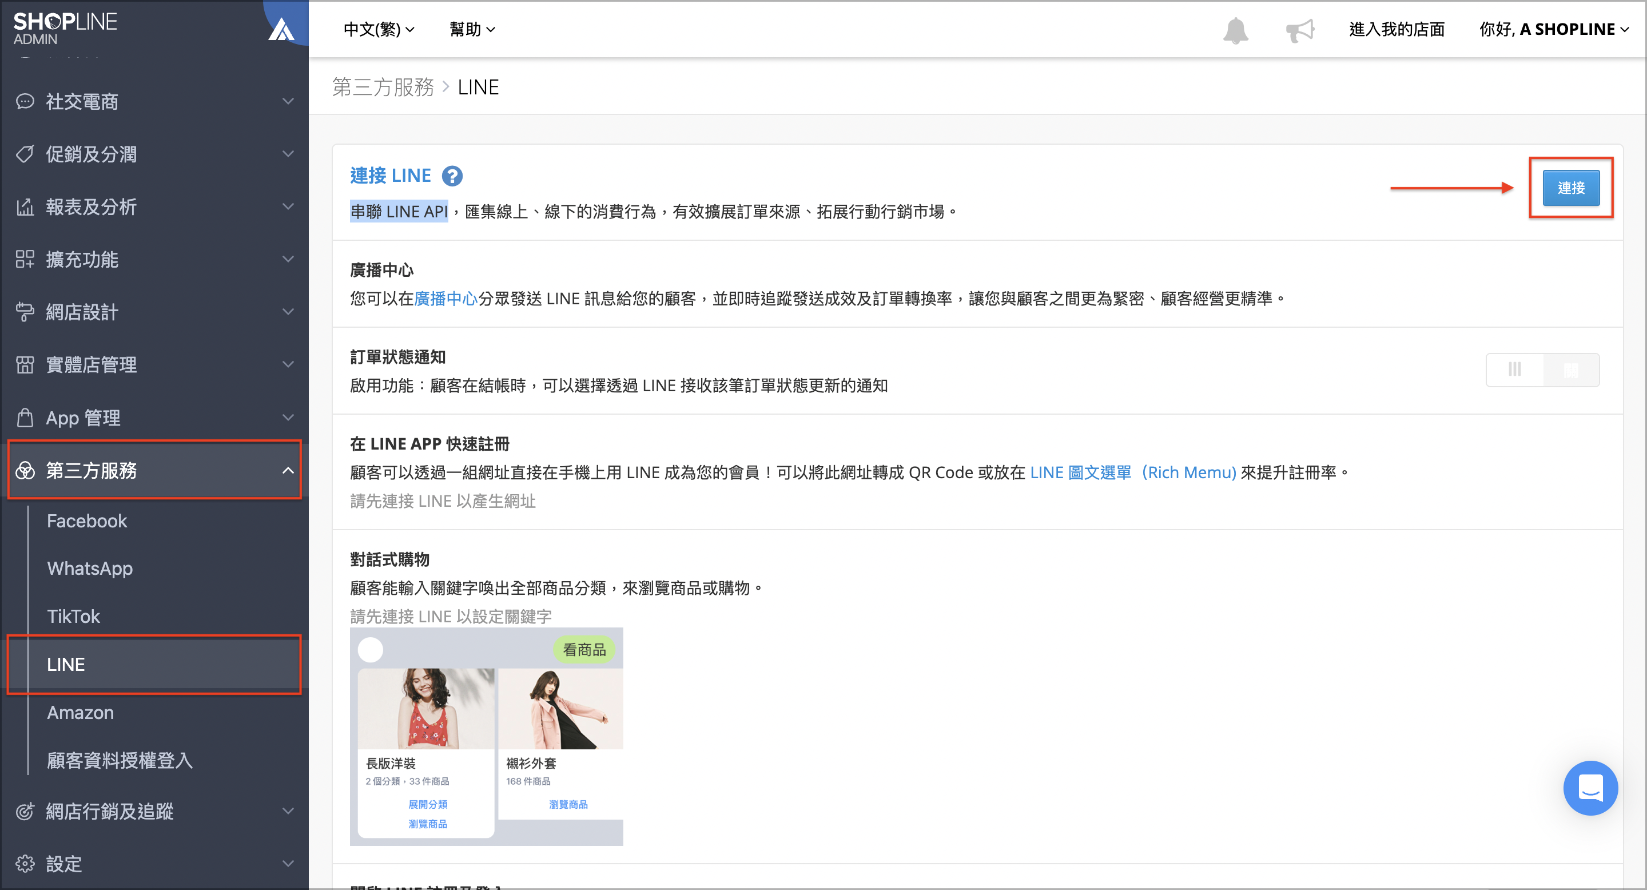The height and width of the screenshot is (890, 1647).
Task: Open the 你好, A SHOPLINE account dropdown
Action: click(x=1554, y=29)
